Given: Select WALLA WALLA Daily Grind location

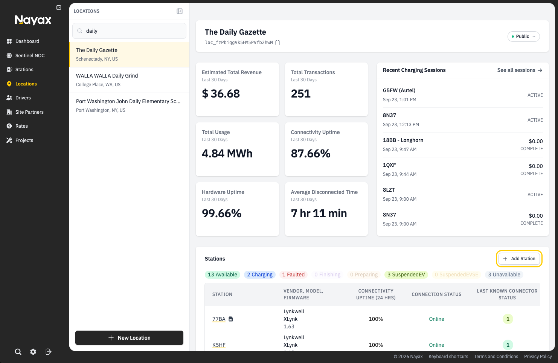Looking at the screenshot, I should (130, 80).
